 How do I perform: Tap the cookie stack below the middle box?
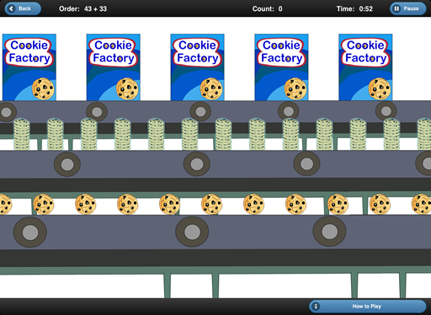190,134
